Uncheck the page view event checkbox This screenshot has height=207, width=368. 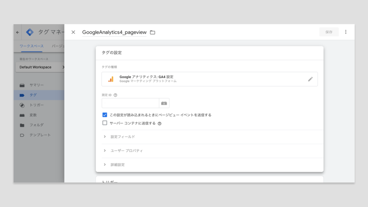tap(105, 115)
